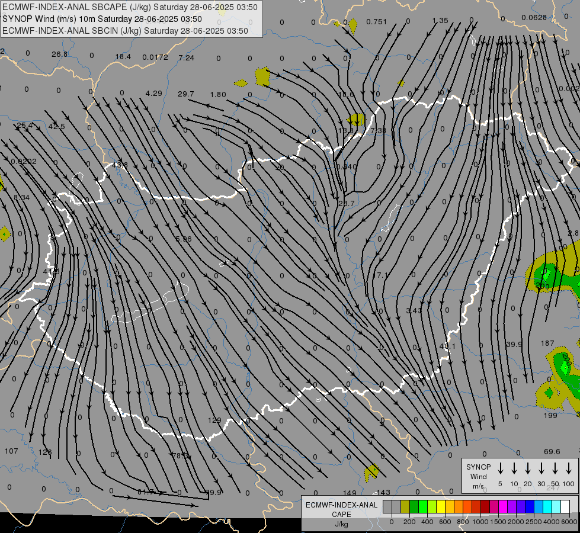
Task: Pick the magenta CAPE legend swatch
Action: click(x=503, y=507)
